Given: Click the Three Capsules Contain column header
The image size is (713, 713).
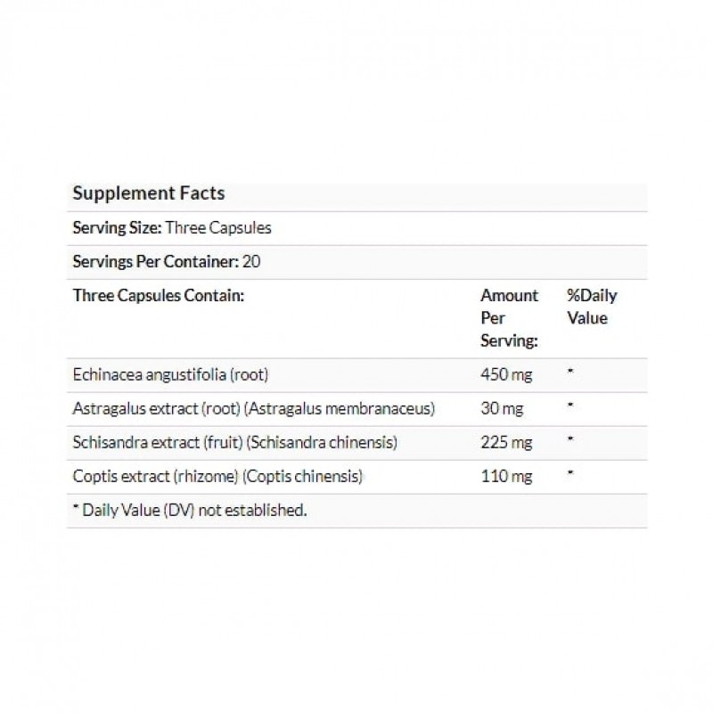Looking at the screenshot, I should [x=158, y=296].
